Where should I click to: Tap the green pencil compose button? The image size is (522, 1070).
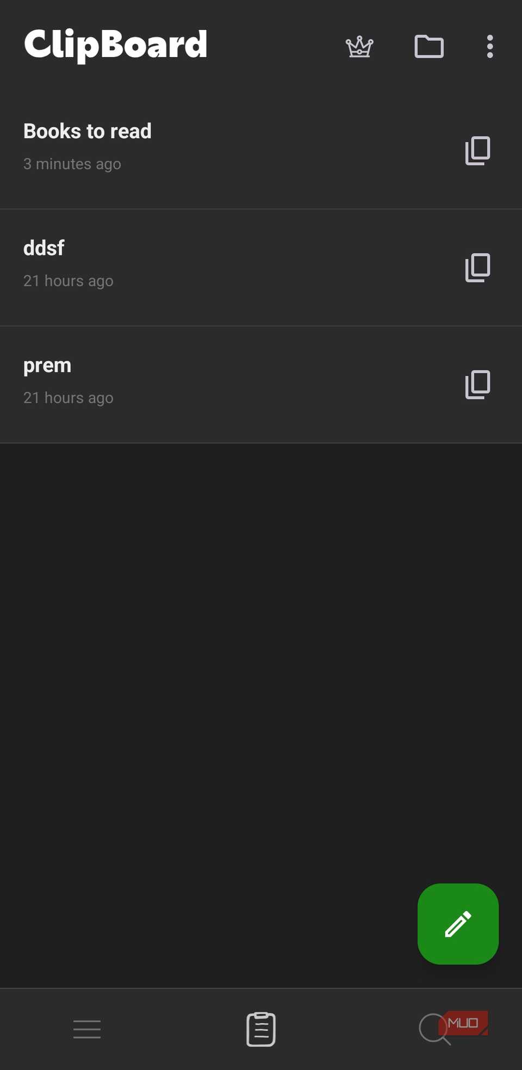[458, 924]
